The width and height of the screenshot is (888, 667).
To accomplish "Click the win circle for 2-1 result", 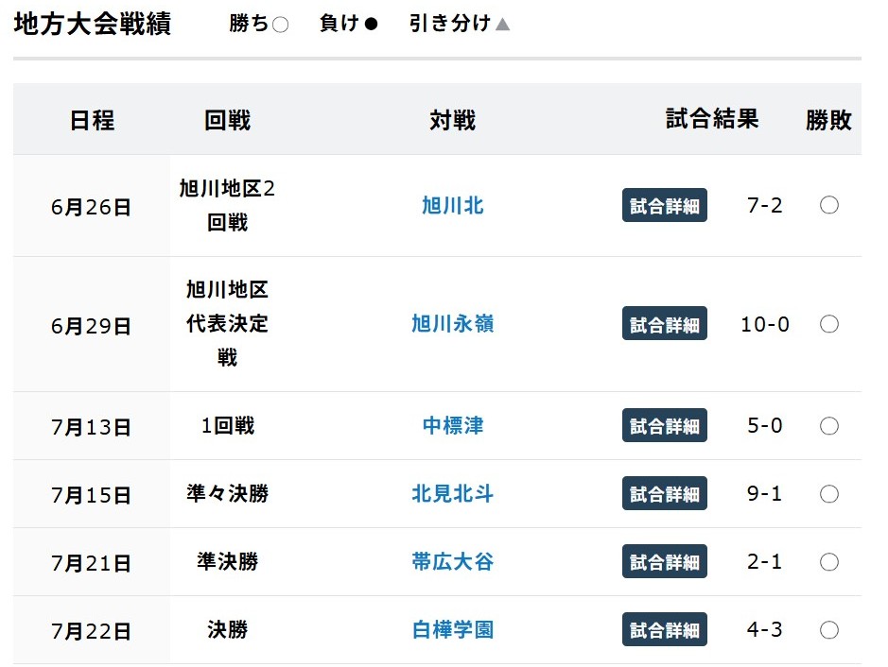I will 829,562.
